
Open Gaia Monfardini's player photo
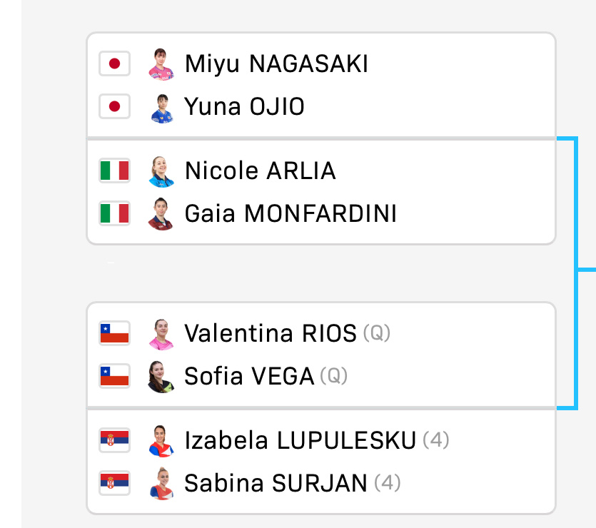[x=161, y=213]
